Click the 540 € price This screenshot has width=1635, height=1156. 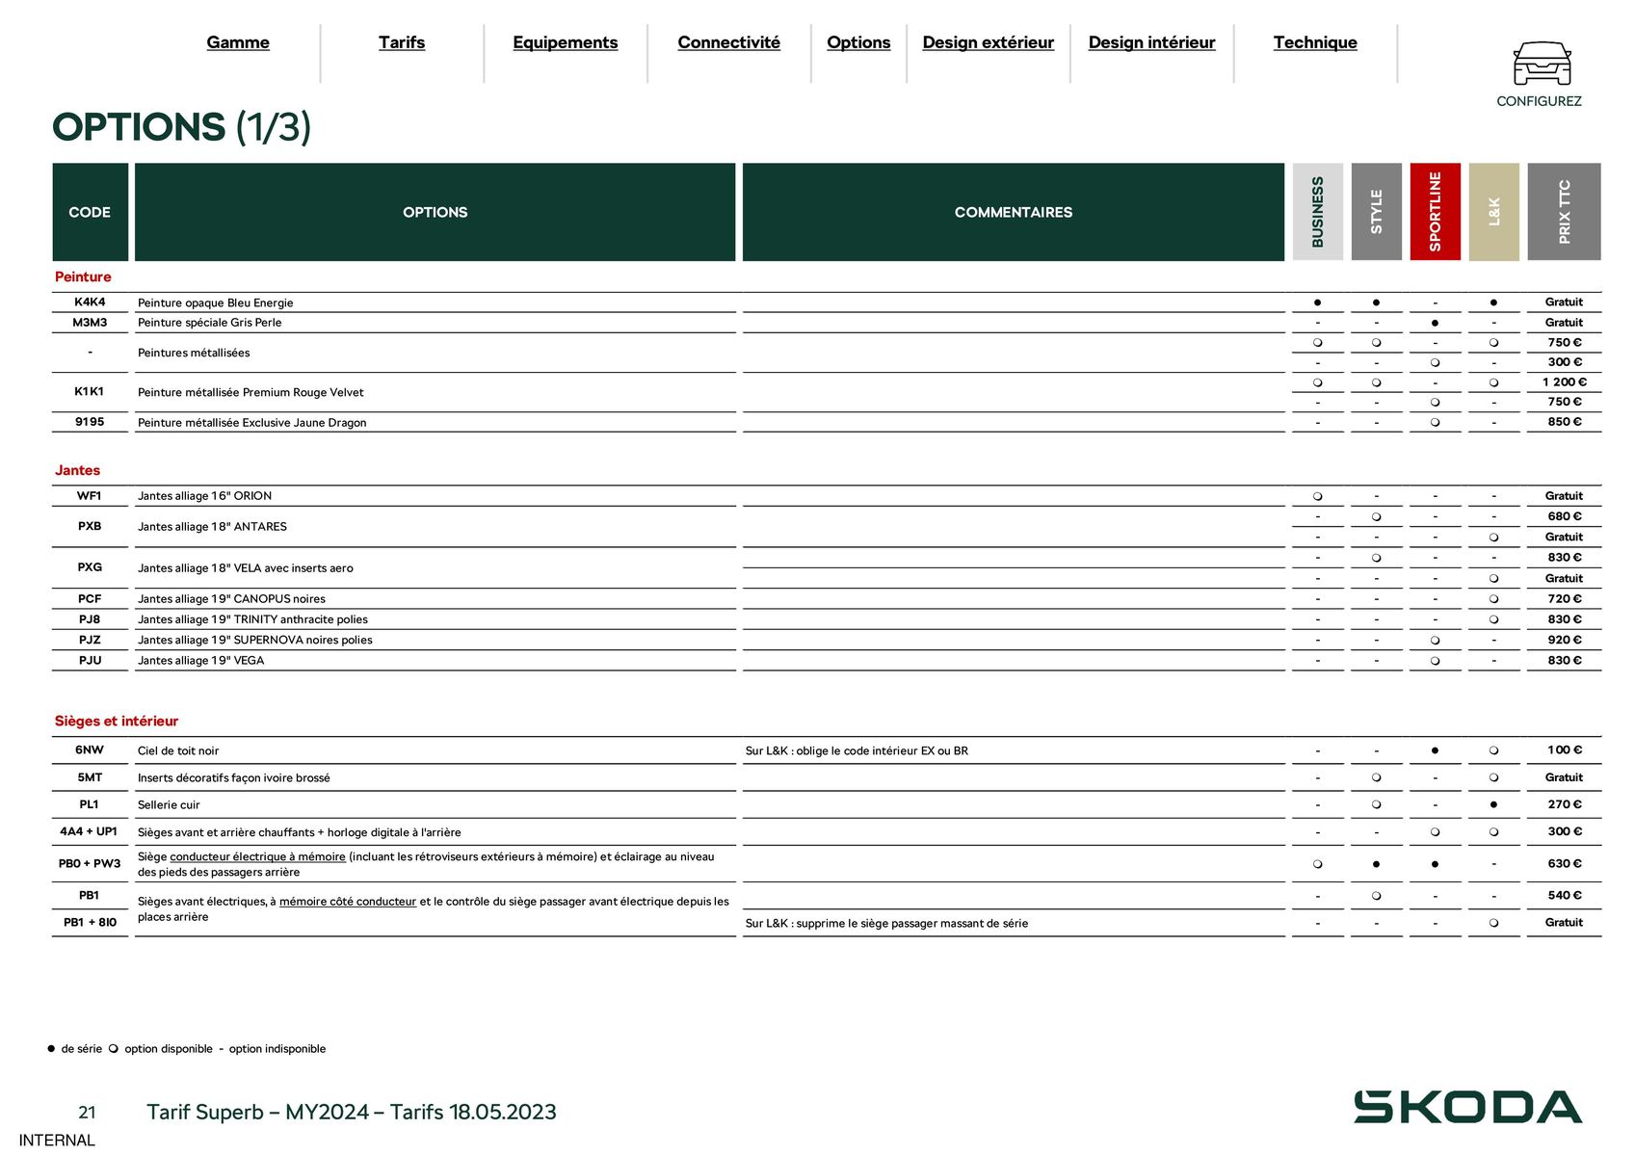point(1565,896)
